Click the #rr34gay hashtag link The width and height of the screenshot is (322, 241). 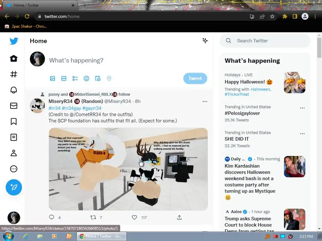(71, 108)
